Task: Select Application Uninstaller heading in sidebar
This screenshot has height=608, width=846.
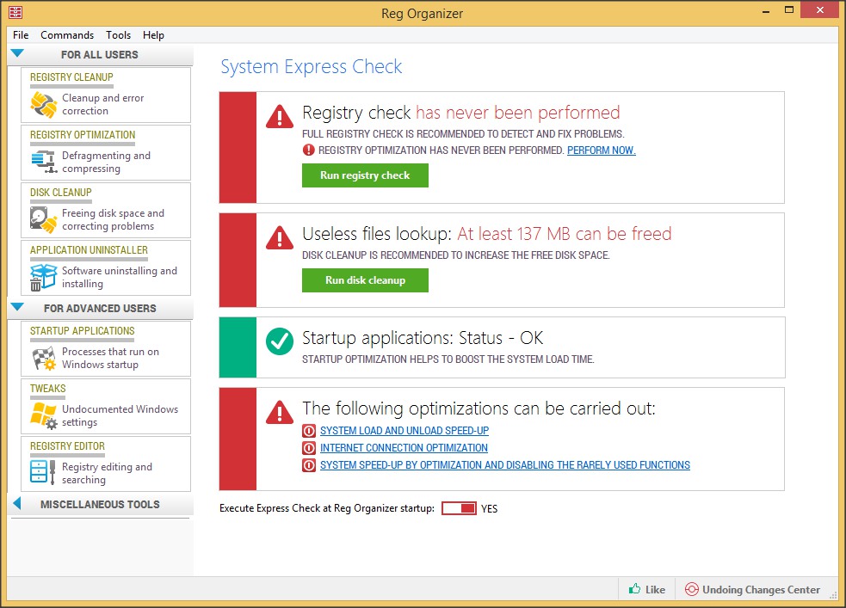Action: [89, 250]
